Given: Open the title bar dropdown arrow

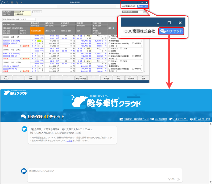Looking at the screenshot, I should [x=21, y=2].
